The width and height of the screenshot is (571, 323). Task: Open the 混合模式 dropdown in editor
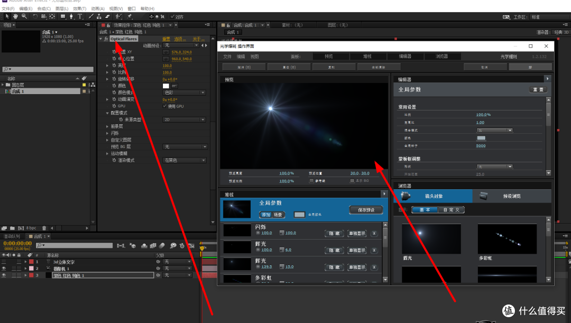(x=494, y=130)
